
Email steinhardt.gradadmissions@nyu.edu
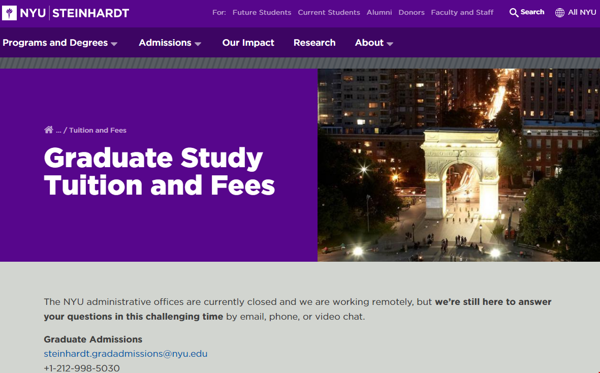[x=125, y=354]
